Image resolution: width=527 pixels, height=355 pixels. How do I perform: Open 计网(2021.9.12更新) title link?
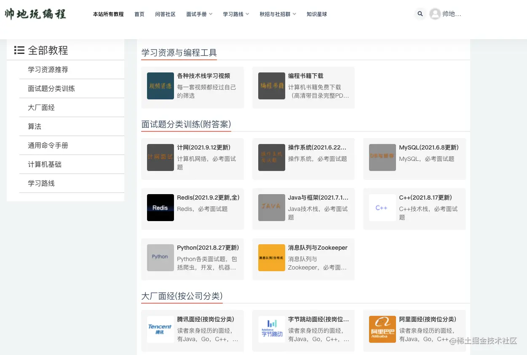coord(203,147)
